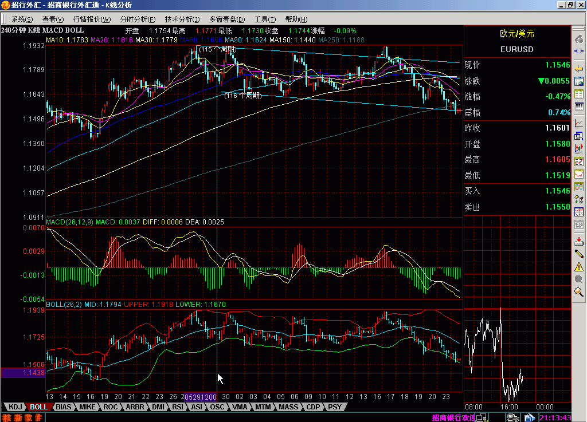This screenshot has width=587, height=422.
Task: Click the magnifying glass zoom icon
Action: (x=579, y=292)
